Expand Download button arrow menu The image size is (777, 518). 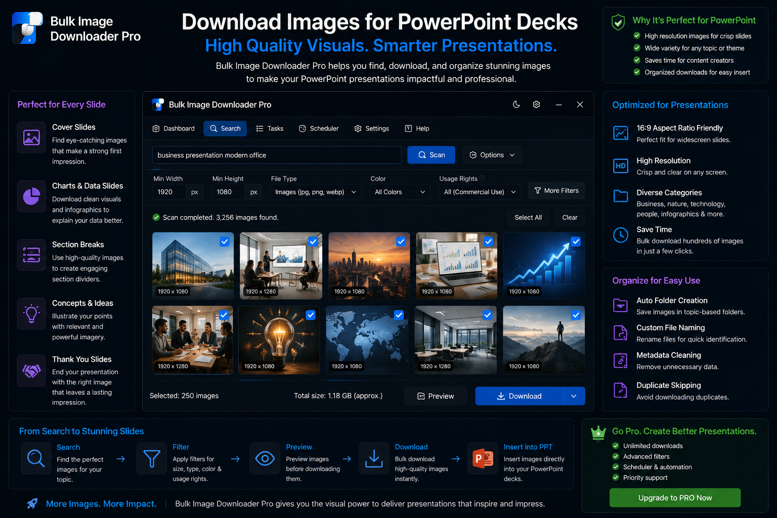574,396
